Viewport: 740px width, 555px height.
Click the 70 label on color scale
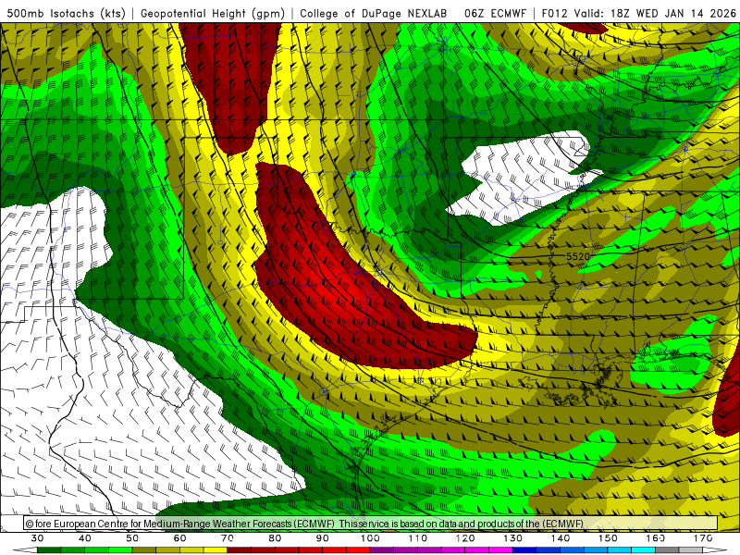tap(228, 538)
